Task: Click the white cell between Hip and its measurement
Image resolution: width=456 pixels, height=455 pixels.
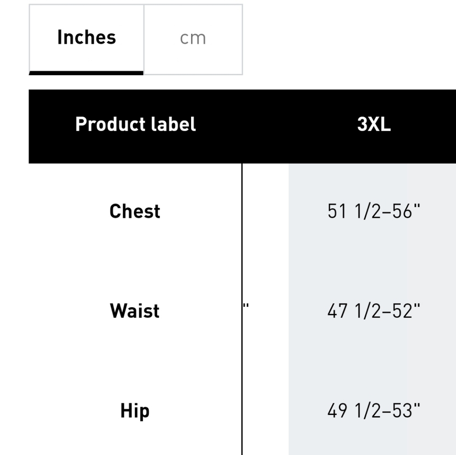Action: 265,411
